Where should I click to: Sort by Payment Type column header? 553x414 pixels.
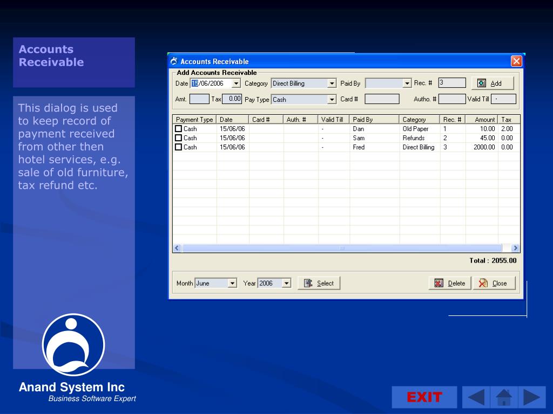click(194, 119)
